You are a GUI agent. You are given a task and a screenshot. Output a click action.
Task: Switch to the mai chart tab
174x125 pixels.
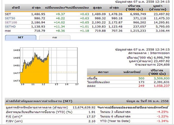pyautogui.click(x=55, y=37)
